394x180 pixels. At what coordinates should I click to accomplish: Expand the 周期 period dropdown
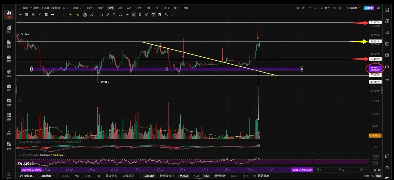pos(77,8)
